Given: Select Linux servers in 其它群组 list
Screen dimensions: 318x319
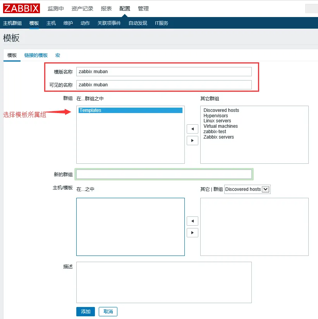Looking at the screenshot, I should pos(217,121).
